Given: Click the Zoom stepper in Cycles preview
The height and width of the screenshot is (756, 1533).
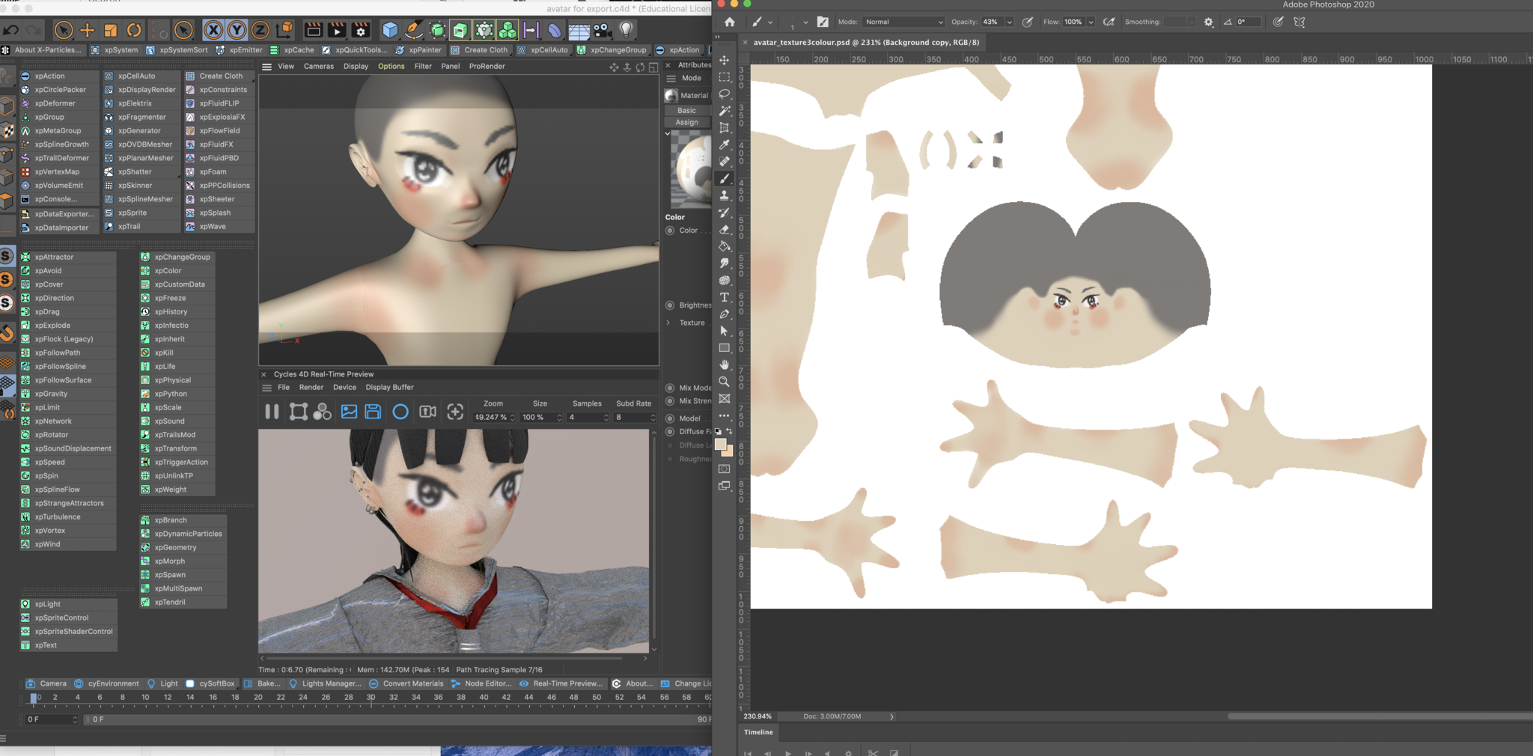Looking at the screenshot, I should tap(513, 417).
